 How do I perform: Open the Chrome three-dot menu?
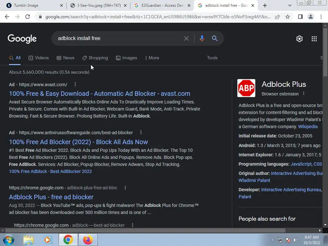tap(321, 17)
